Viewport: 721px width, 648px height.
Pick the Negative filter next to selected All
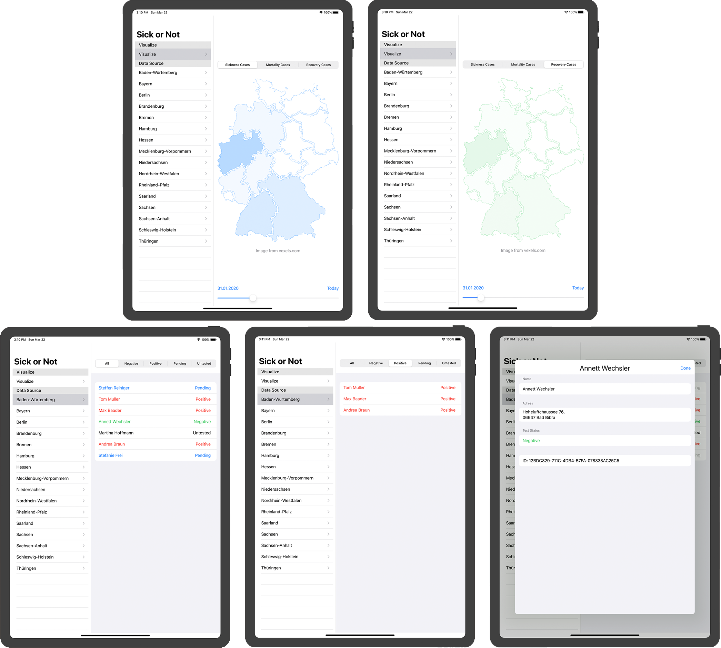(x=131, y=364)
